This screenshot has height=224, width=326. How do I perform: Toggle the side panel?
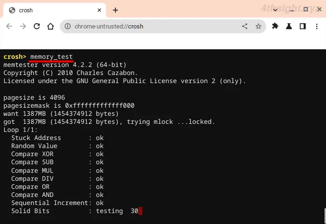(x=303, y=26)
